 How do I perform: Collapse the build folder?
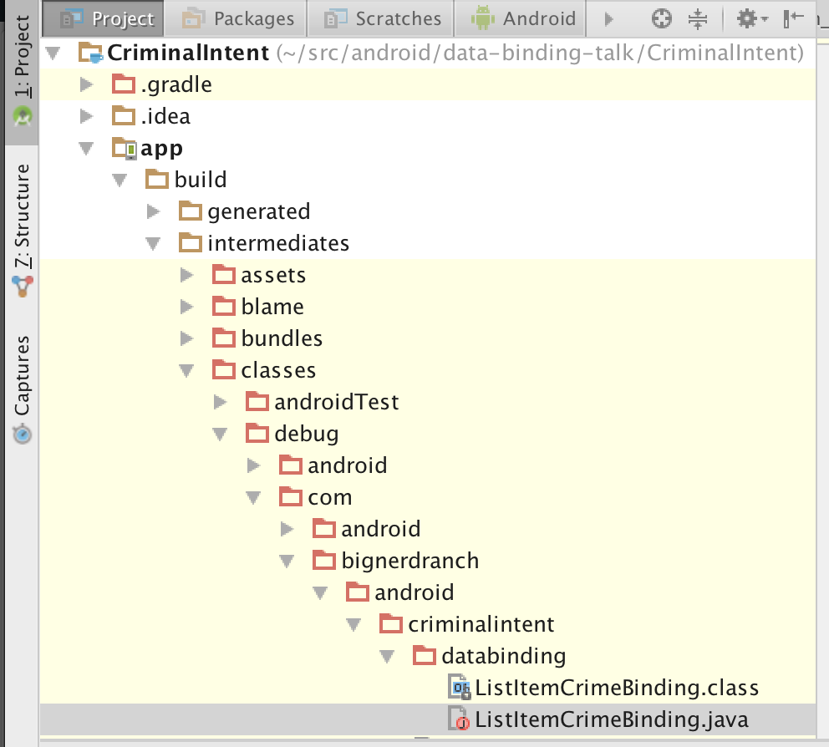120,180
